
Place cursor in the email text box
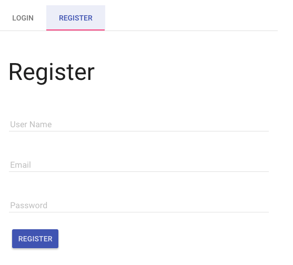(x=139, y=165)
